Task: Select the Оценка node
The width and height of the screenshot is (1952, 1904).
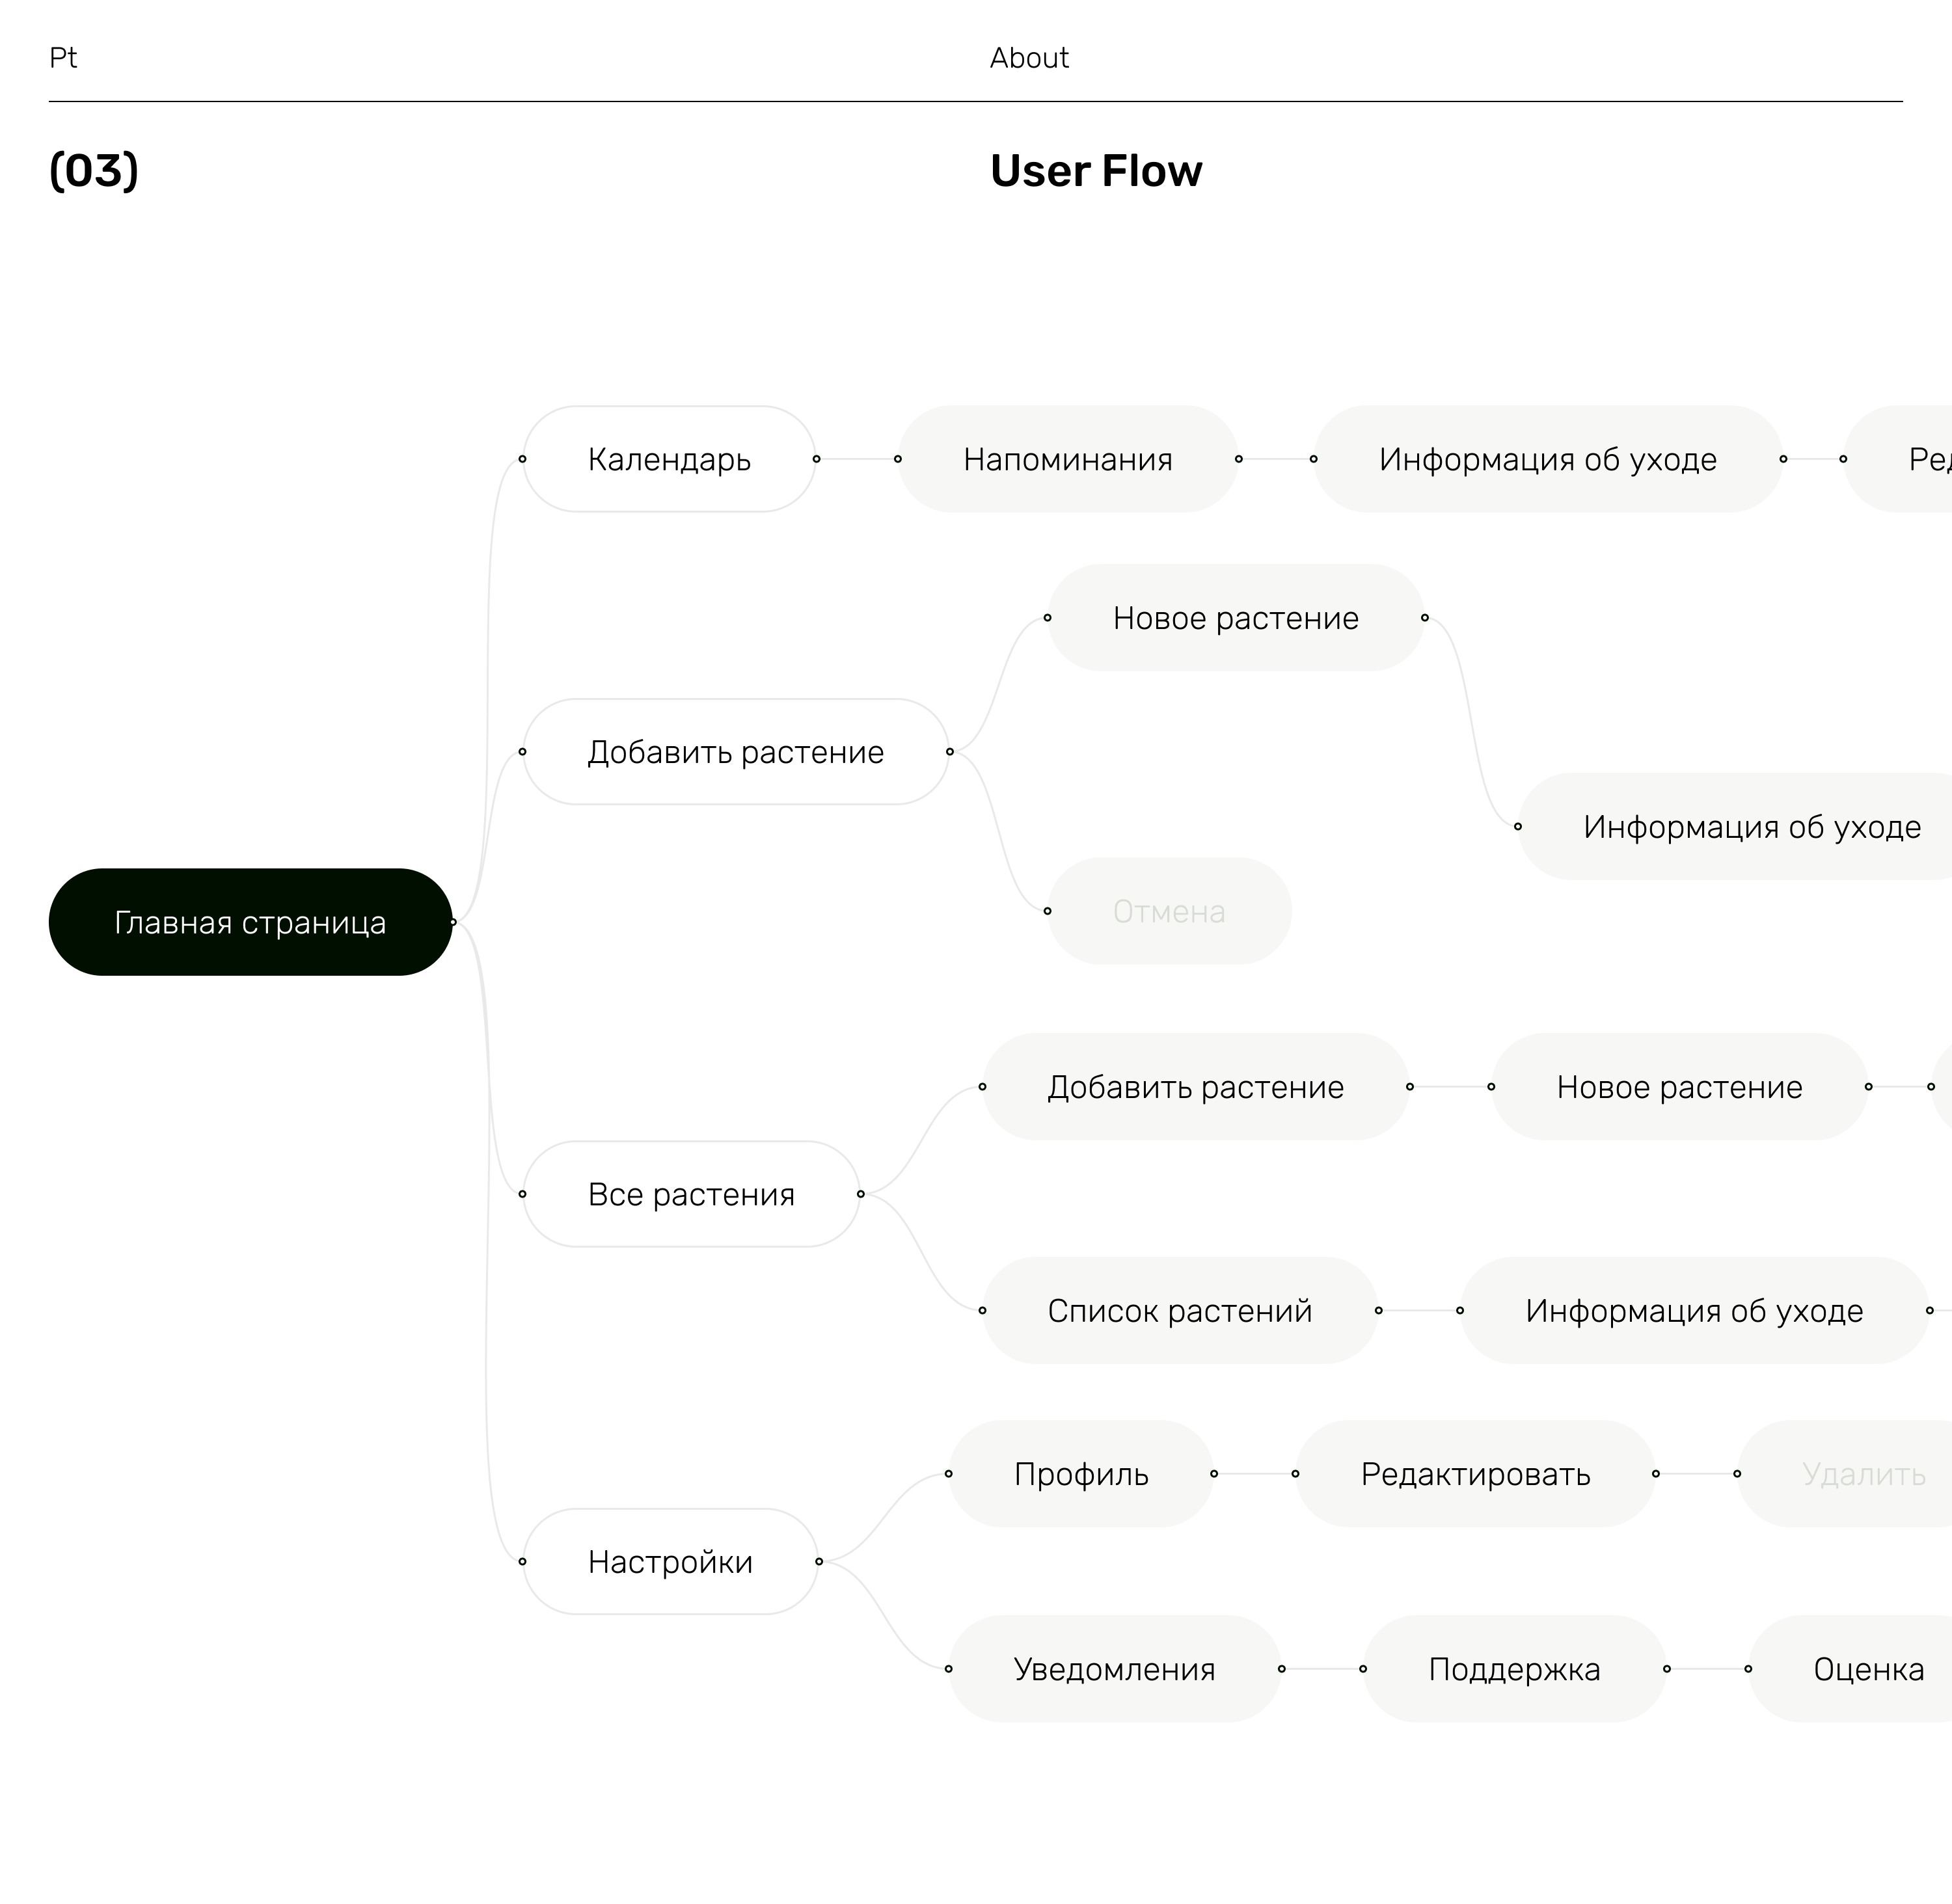Action: (1868, 1669)
